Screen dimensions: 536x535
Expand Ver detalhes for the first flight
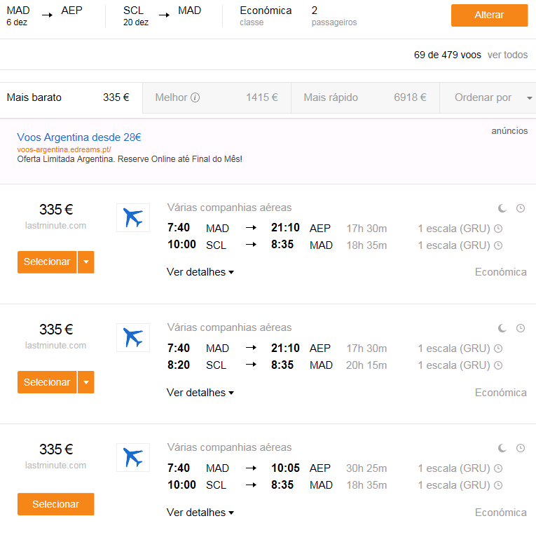200,272
